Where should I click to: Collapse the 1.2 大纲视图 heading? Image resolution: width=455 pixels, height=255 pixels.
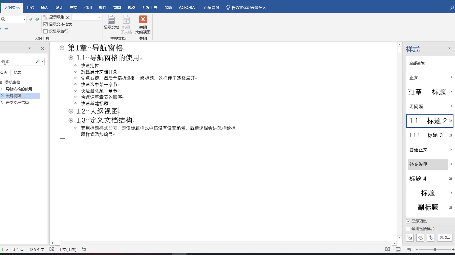(71, 111)
